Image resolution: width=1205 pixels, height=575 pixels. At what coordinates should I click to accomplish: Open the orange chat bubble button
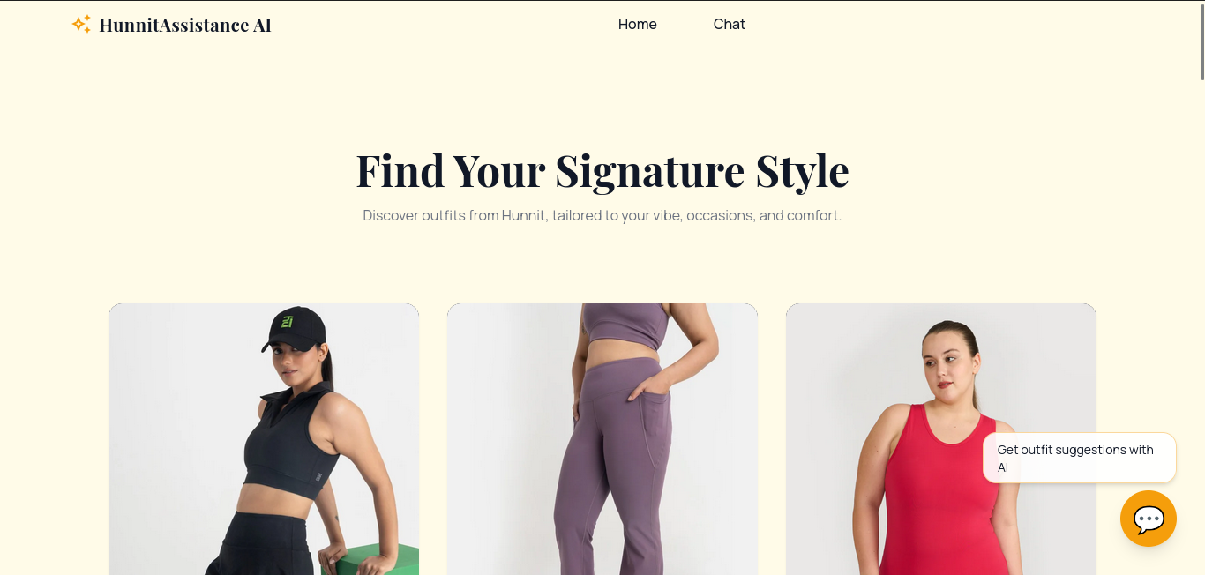(x=1148, y=519)
